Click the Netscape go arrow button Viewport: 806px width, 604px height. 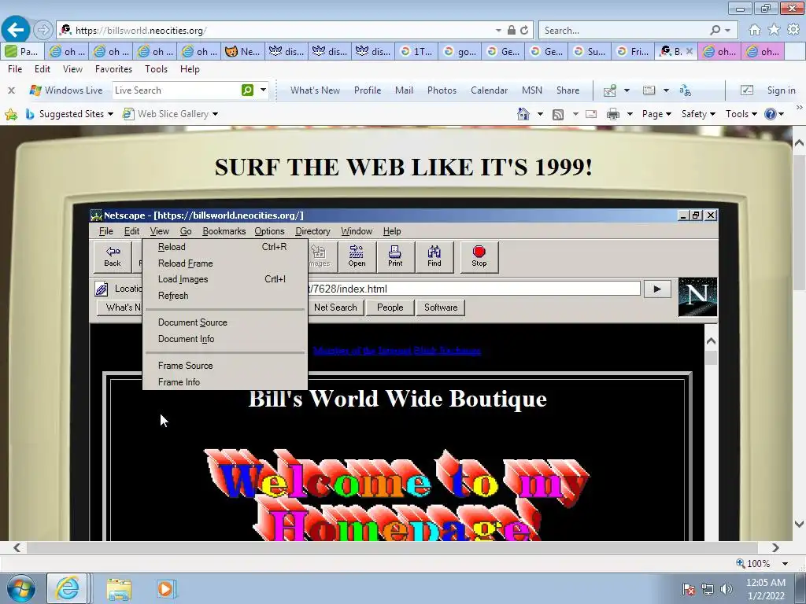click(x=657, y=289)
